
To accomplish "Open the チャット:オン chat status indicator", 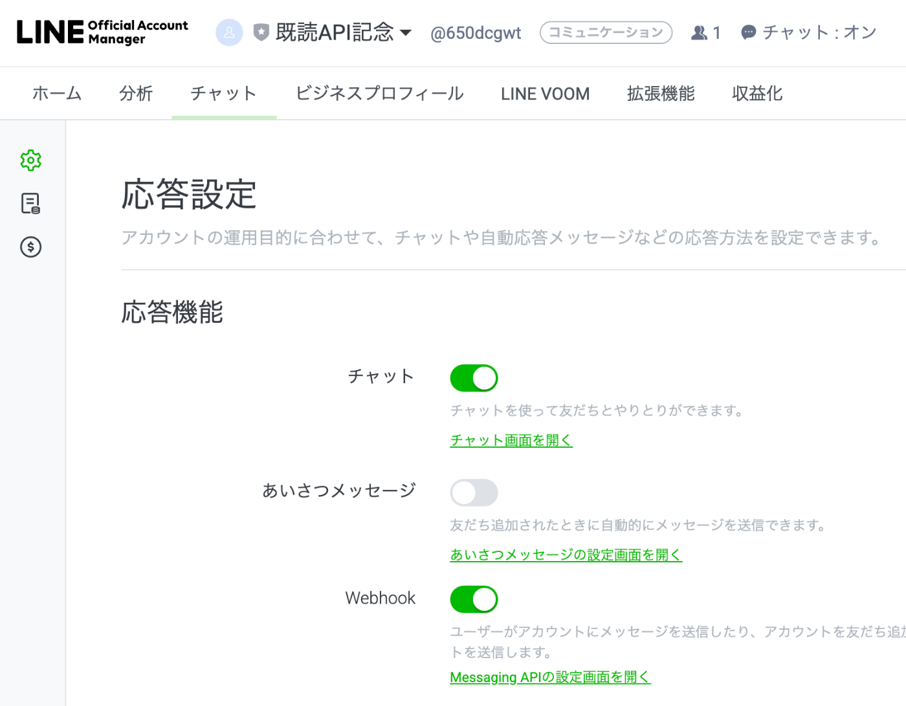I will pos(808,32).
